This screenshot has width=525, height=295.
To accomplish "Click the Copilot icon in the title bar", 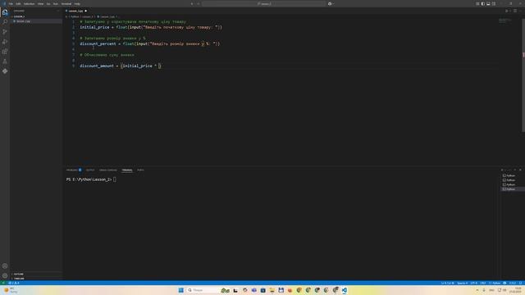I will click(330, 3).
